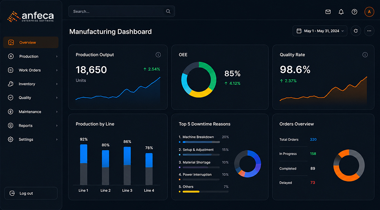Open the user avatar "A"
The width and height of the screenshot is (380, 210).
(x=369, y=12)
